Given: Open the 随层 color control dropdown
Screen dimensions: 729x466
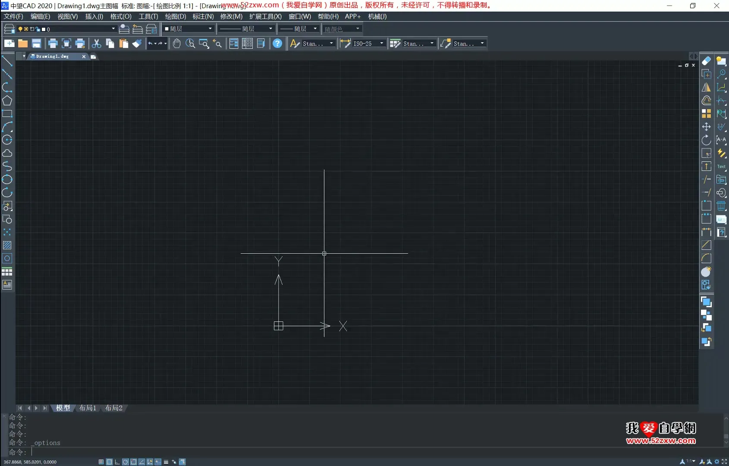Looking at the screenshot, I should (x=210, y=29).
